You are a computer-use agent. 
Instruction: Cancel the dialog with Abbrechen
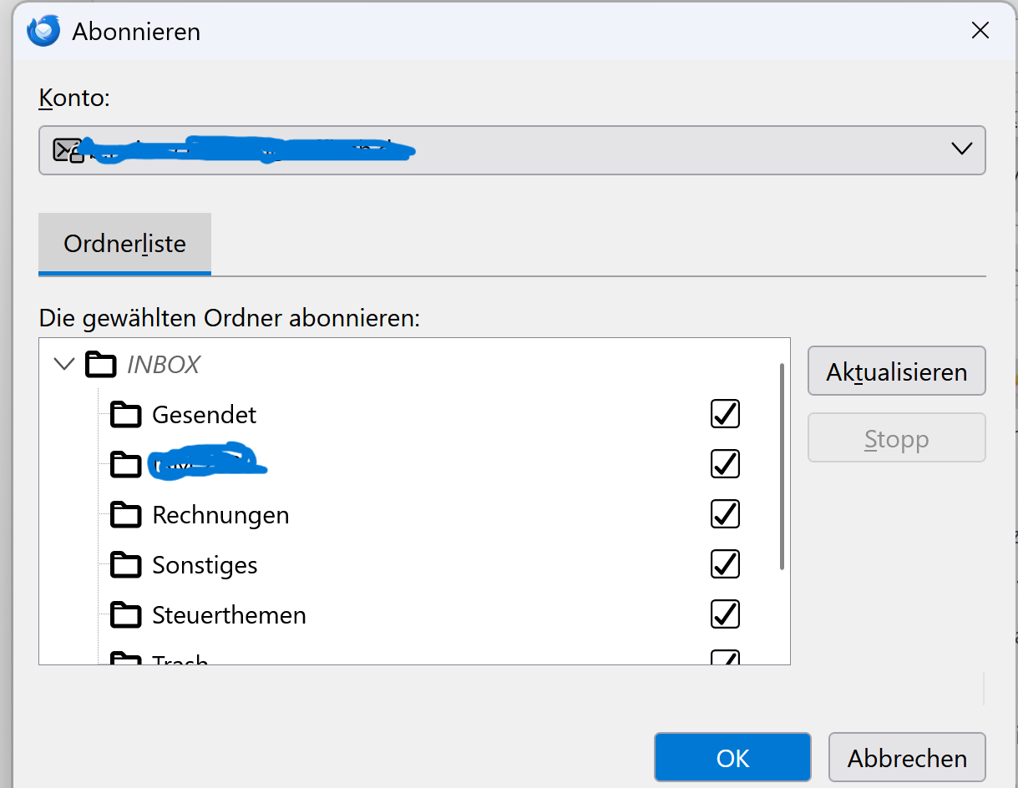pos(907,758)
